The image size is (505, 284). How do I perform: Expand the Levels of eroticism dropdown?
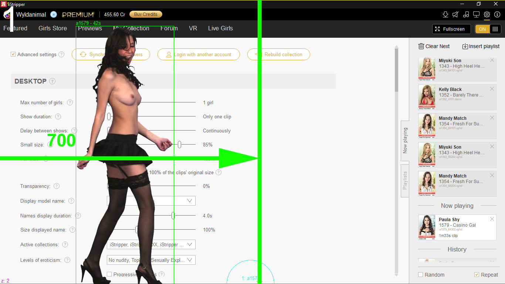(x=190, y=260)
